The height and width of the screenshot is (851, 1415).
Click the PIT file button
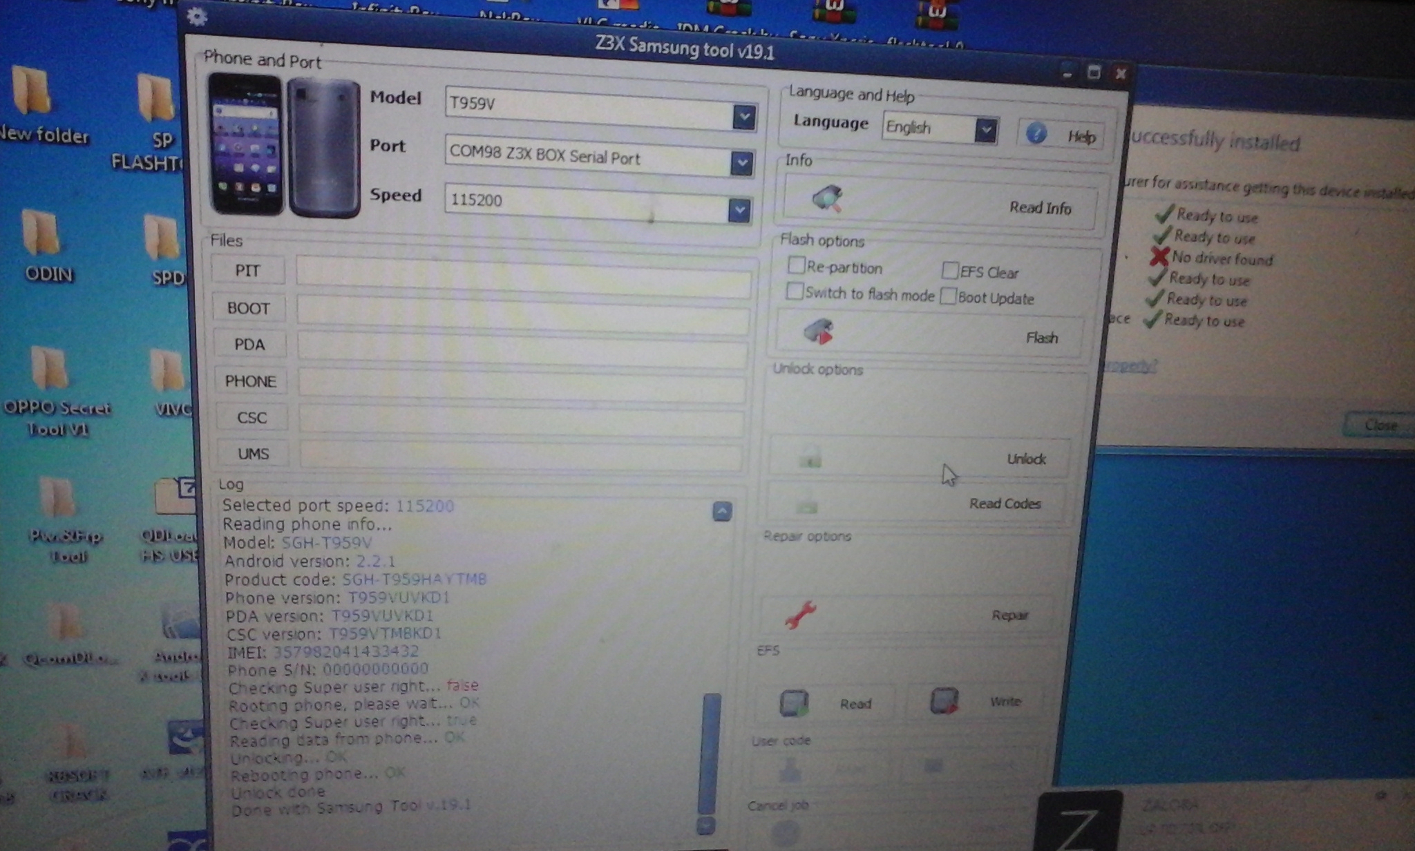(247, 270)
